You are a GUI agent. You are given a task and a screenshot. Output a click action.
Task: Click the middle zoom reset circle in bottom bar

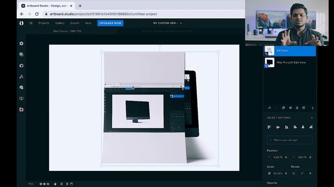tap(44, 184)
